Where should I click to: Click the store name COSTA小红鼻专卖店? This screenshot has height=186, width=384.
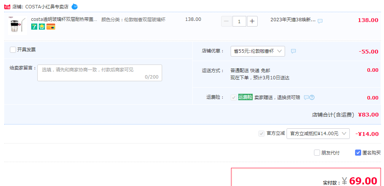pos(47,6)
